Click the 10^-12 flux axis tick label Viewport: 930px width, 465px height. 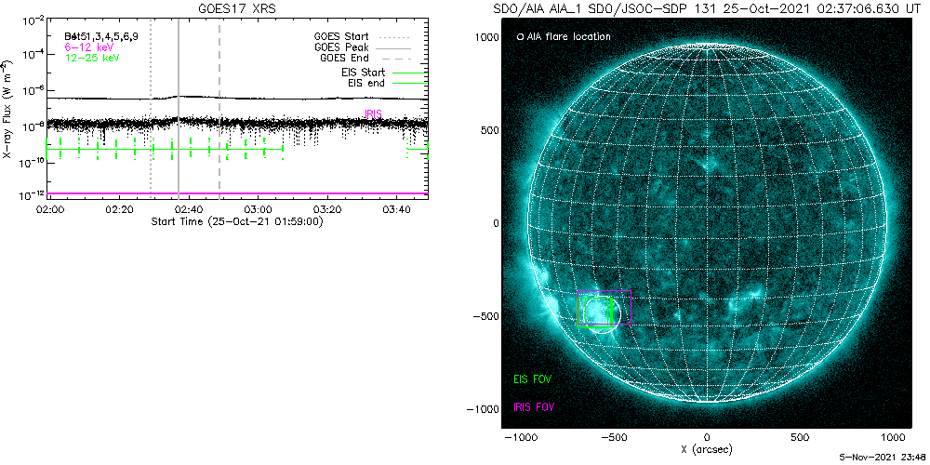pyautogui.click(x=33, y=194)
